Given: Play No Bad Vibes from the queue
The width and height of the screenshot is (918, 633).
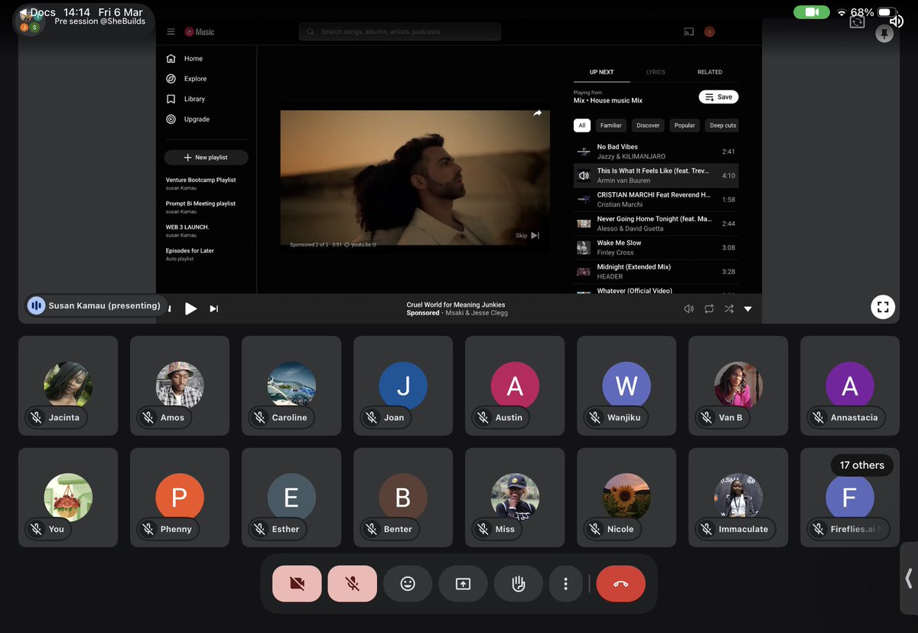Looking at the screenshot, I should click(656, 152).
